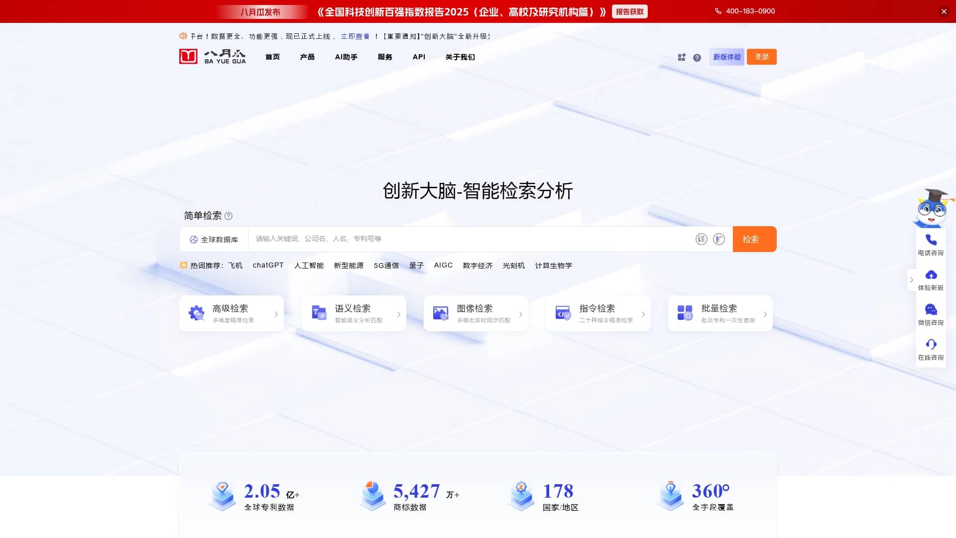Open the API menu item
Viewport: 956px width, 538px height.
click(419, 57)
